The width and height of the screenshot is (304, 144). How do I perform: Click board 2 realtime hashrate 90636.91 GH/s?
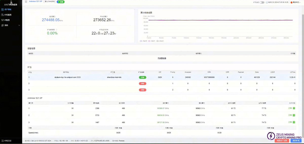point(163,115)
